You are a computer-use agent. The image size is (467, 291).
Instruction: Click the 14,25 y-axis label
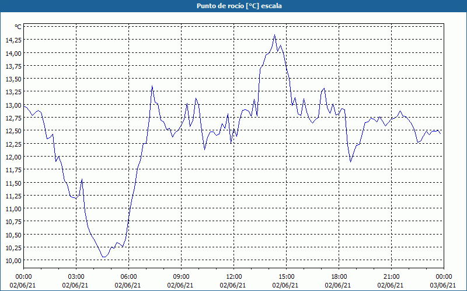[x=13, y=40]
